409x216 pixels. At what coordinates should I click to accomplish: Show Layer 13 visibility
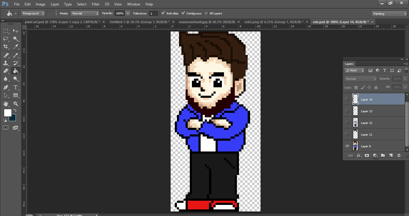[x=347, y=111]
